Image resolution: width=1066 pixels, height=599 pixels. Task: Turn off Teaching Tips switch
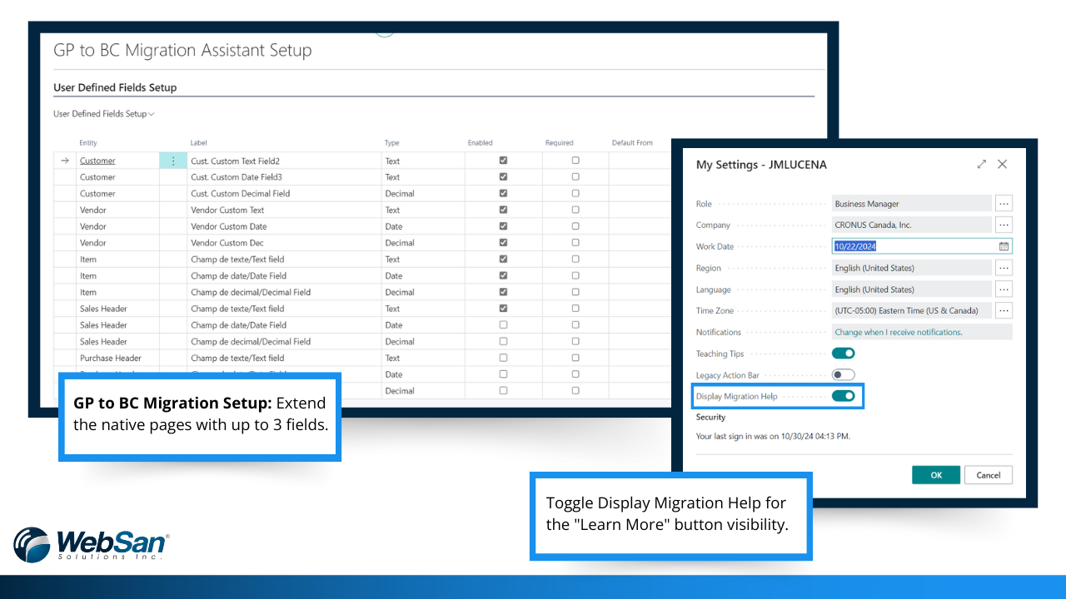coord(844,354)
